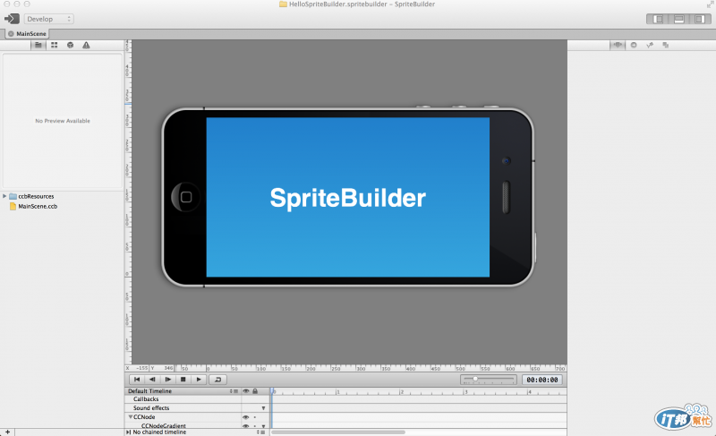
Task: Select the ccbResources folder row
Action: coord(61,196)
